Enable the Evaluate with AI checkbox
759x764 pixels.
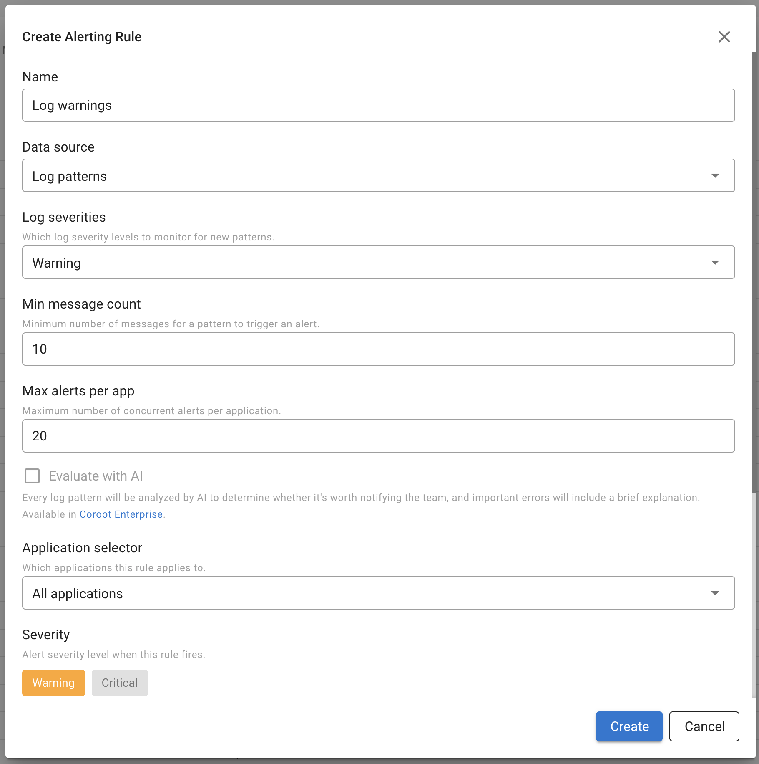pos(32,476)
